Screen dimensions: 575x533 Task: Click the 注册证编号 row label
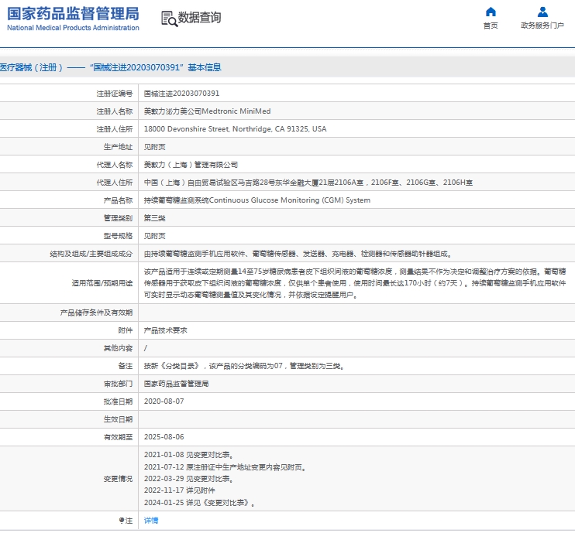(x=114, y=94)
